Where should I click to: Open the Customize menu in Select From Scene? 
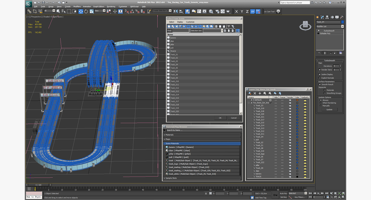tap(190, 22)
